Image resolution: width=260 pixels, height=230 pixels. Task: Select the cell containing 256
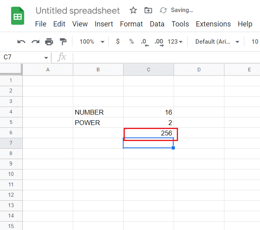coord(148,133)
